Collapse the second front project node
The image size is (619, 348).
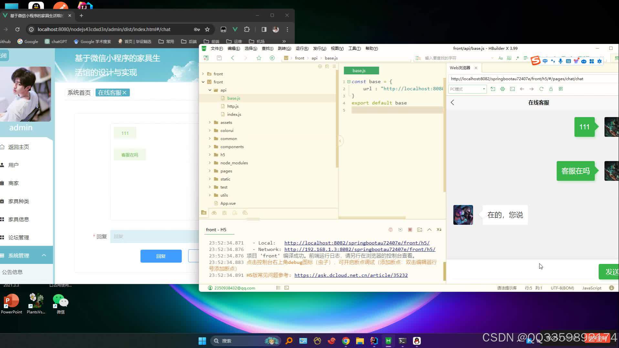click(203, 82)
